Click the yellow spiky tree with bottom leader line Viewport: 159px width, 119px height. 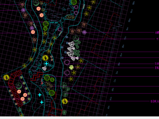pyautogui.click(x=65, y=101)
